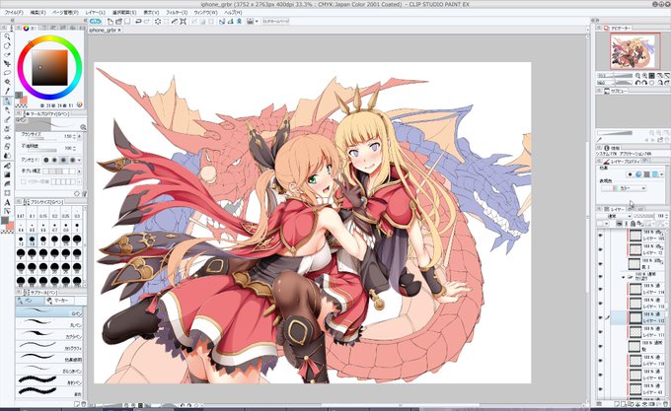Image resolution: width=671 pixels, height=411 pixels.
Task: Open Layer Property effects dropdown arrow
Action: click(x=661, y=174)
